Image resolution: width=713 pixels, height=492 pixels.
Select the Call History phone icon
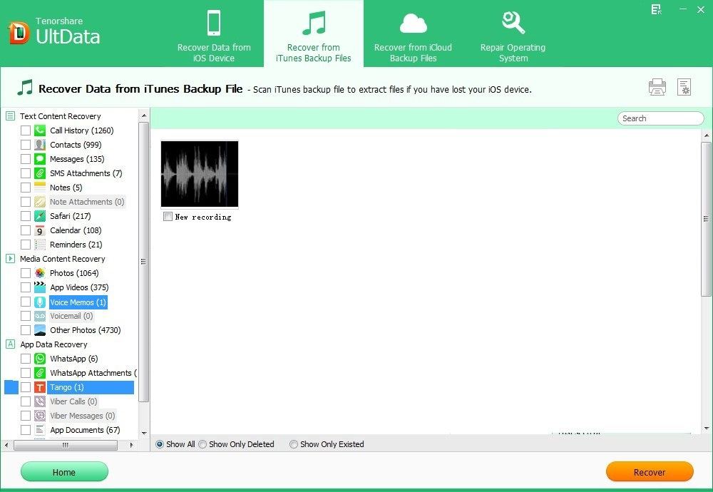point(39,130)
